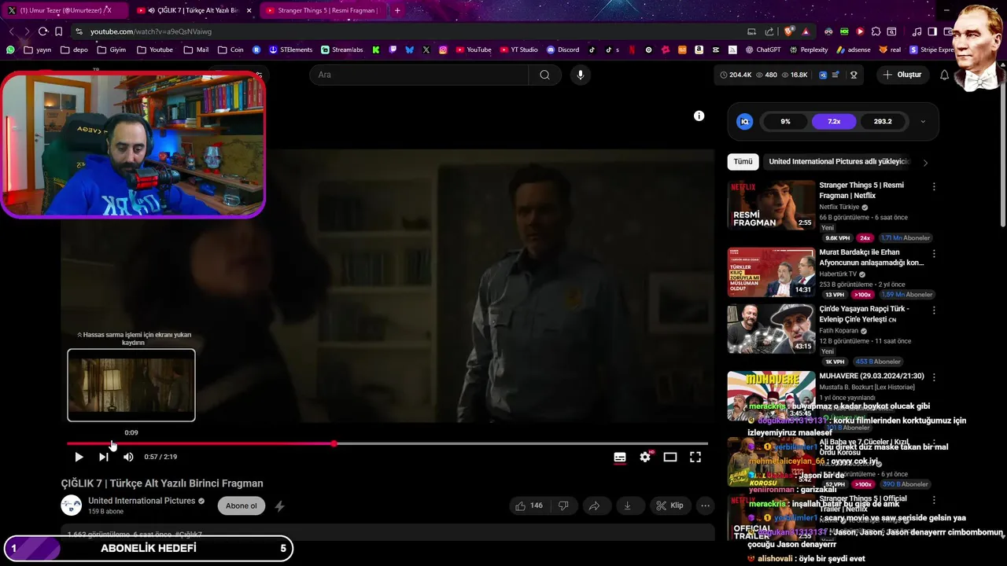1007x566 pixels.
Task: Open the Oluştur create menu
Action: tap(902, 75)
